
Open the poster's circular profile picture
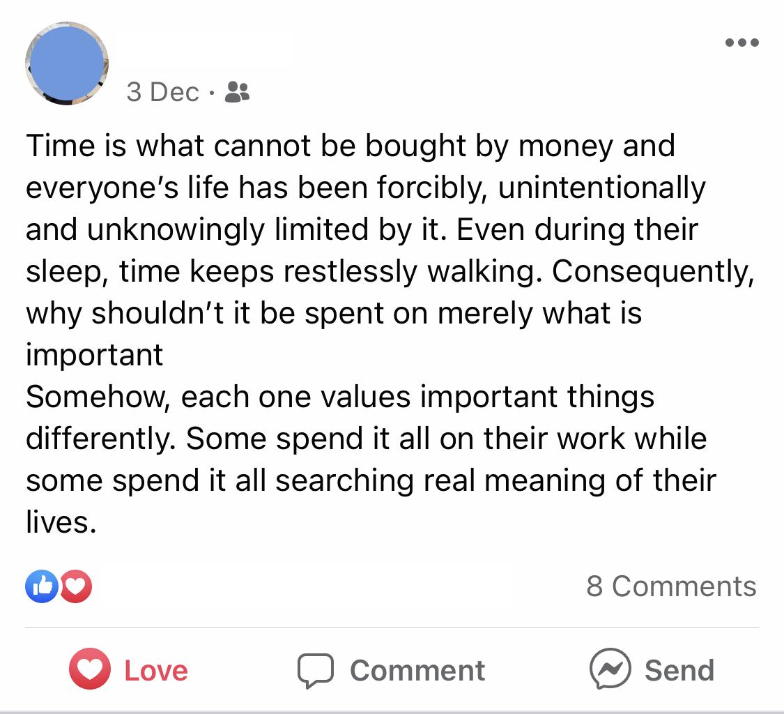click(x=67, y=63)
